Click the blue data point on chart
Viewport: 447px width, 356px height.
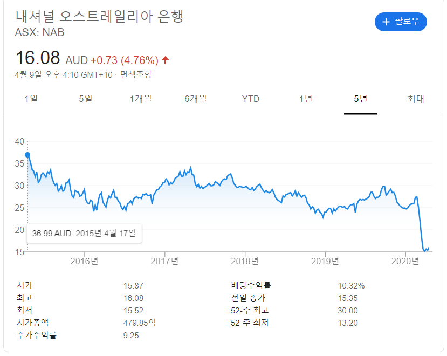[x=27, y=155]
